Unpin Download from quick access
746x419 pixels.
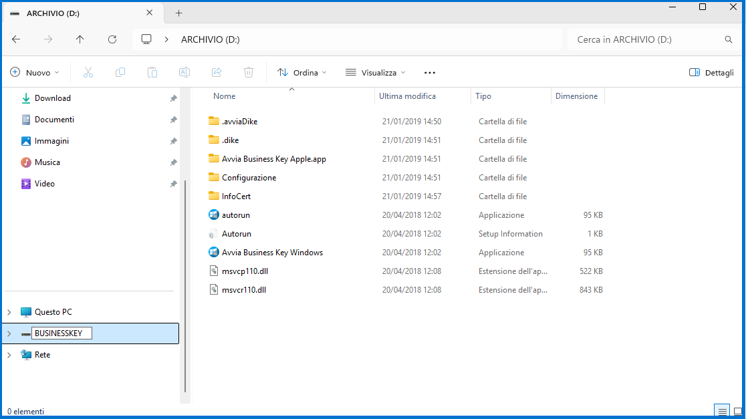[x=174, y=98]
